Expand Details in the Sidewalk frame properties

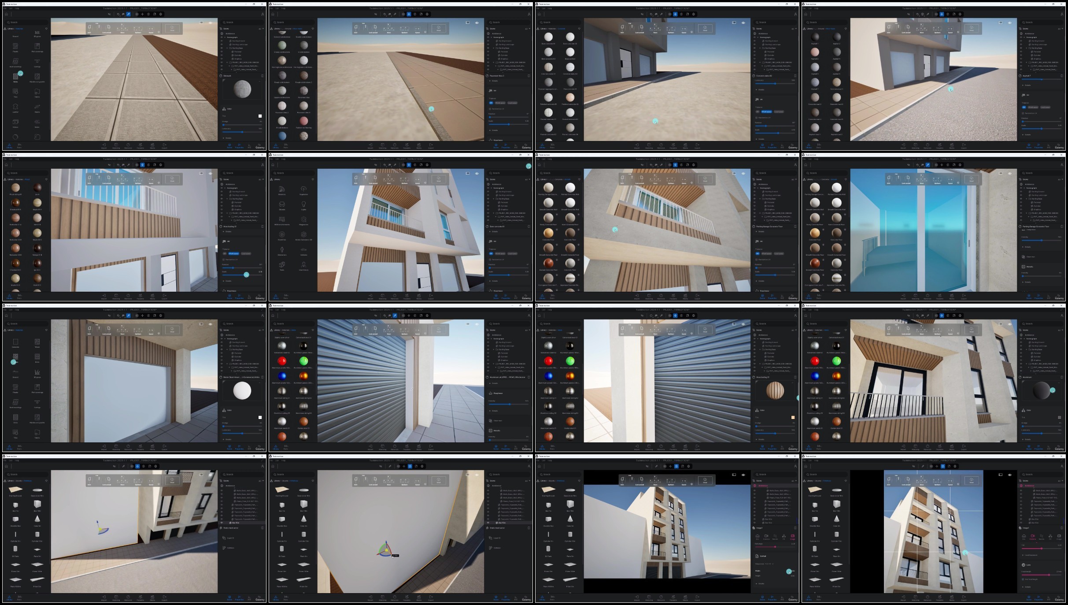click(228, 138)
